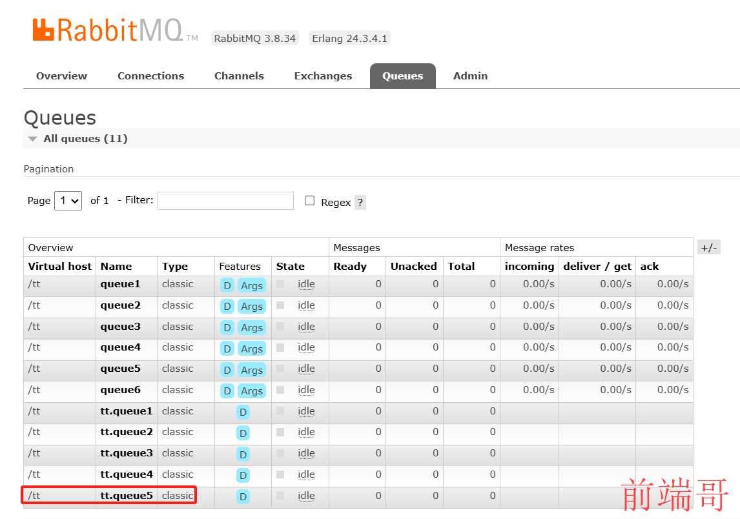Click the Regex help question mark
740x519 pixels.
click(360, 203)
